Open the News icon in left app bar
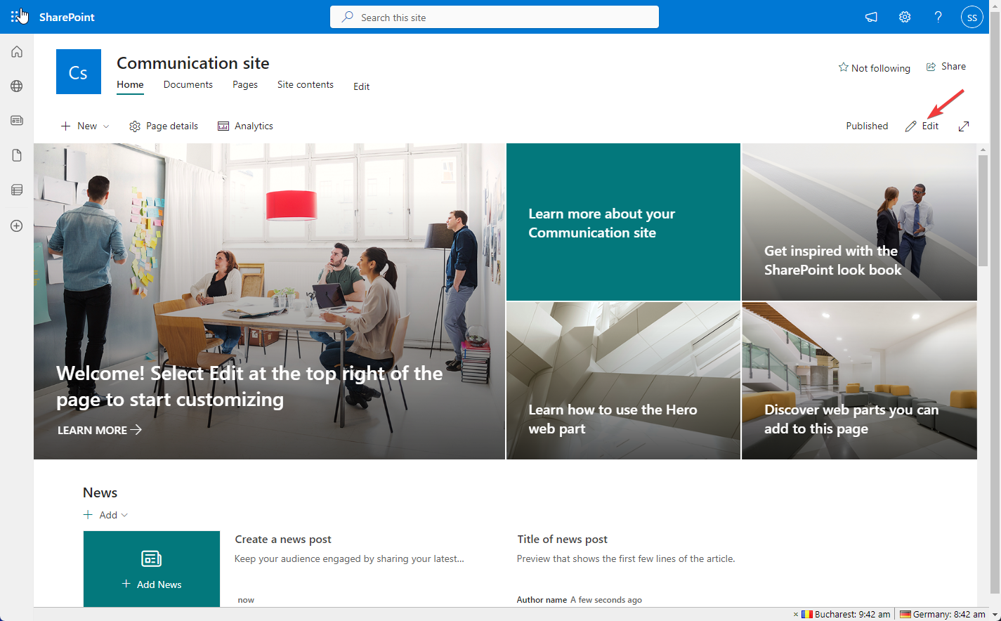The width and height of the screenshot is (1001, 621). (17, 121)
